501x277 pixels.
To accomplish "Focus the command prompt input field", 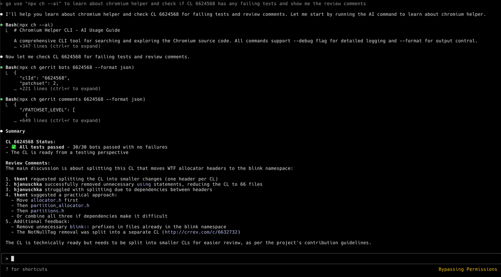I will pyautogui.click(x=250, y=258).
